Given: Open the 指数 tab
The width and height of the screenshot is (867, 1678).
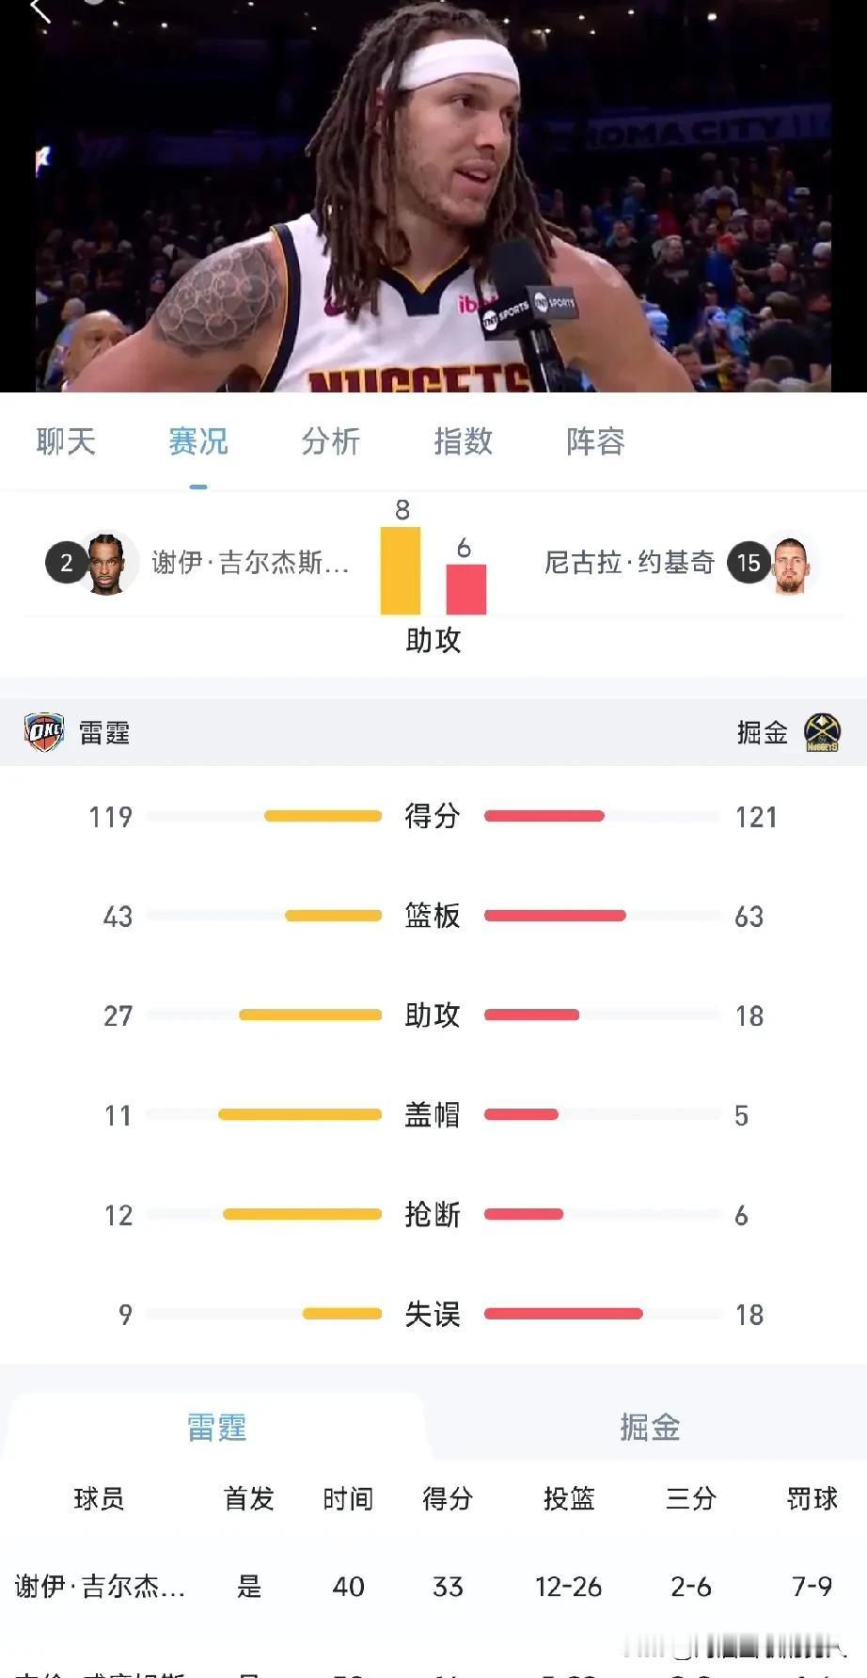Looking at the screenshot, I should point(463,440).
